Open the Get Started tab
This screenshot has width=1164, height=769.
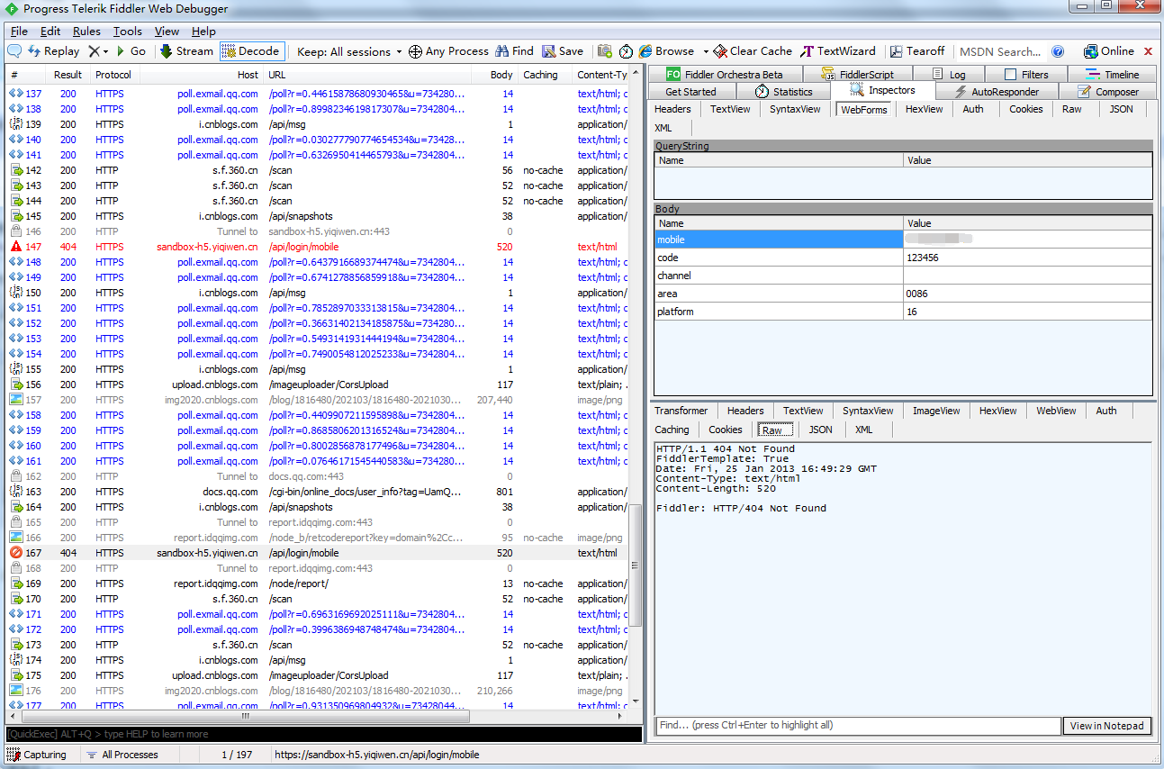690,92
